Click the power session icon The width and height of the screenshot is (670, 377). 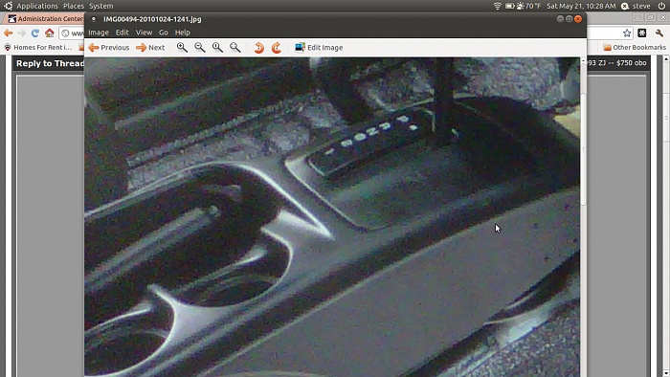[x=661, y=6]
